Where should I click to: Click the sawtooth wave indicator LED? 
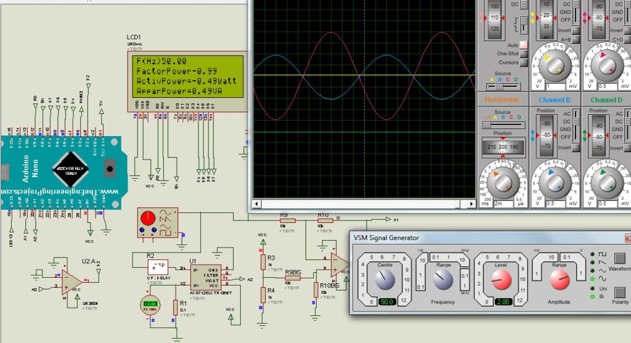coord(592,262)
